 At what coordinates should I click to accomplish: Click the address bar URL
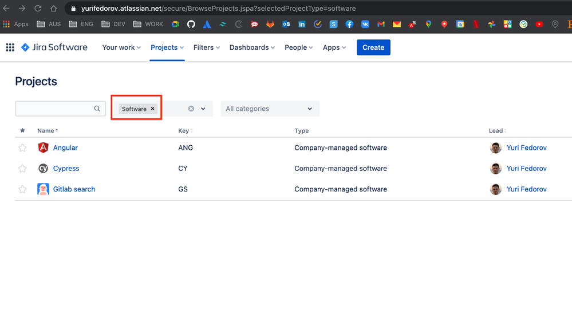(218, 8)
